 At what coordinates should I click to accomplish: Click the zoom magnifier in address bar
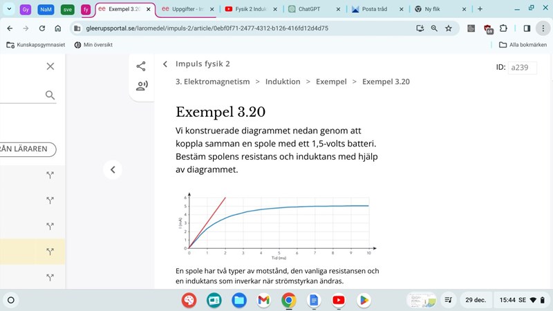[x=434, y=28]
